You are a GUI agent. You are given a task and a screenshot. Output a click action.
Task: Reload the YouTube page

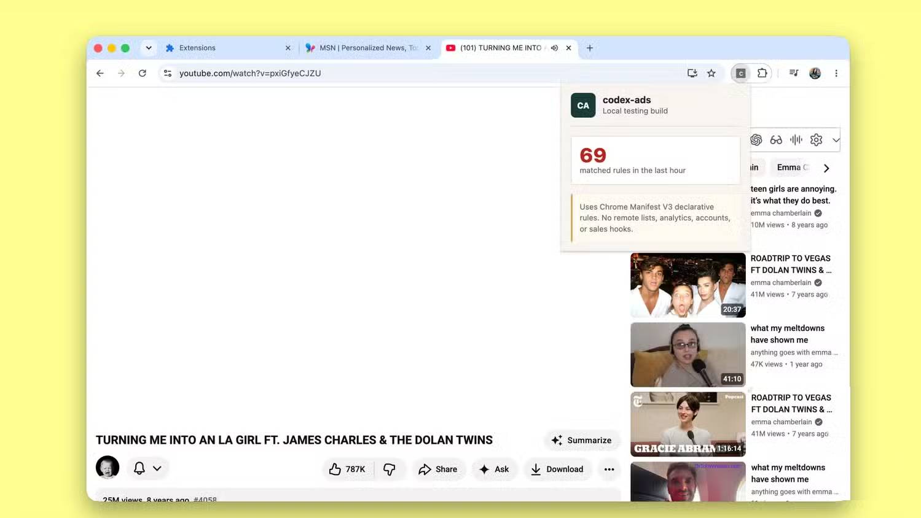point(143,73)
